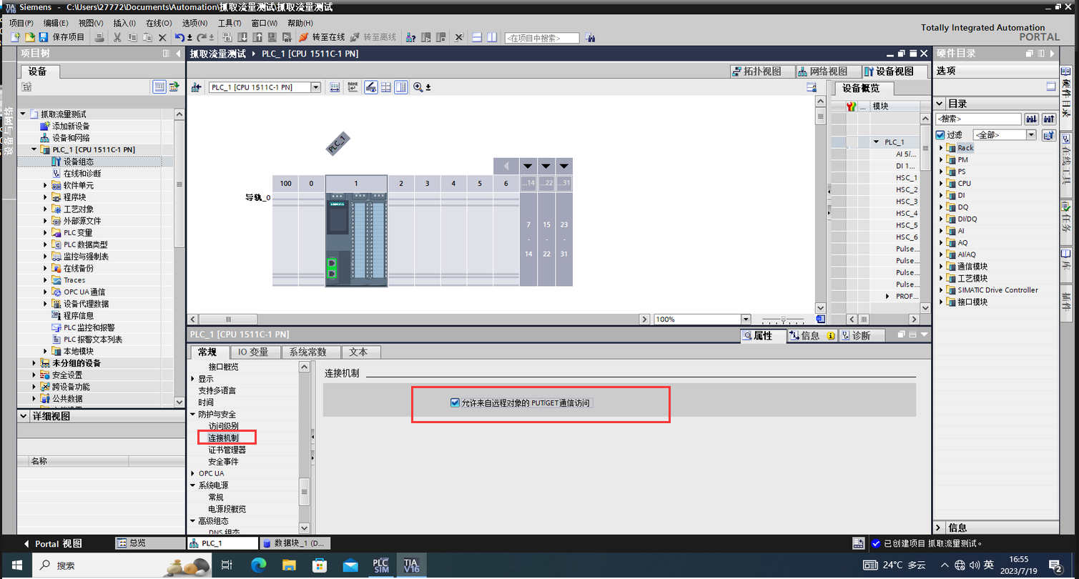Select 连接机制 in properties navigation
This screenshot has width=1079, height=579.
click(x=223, y=437)
